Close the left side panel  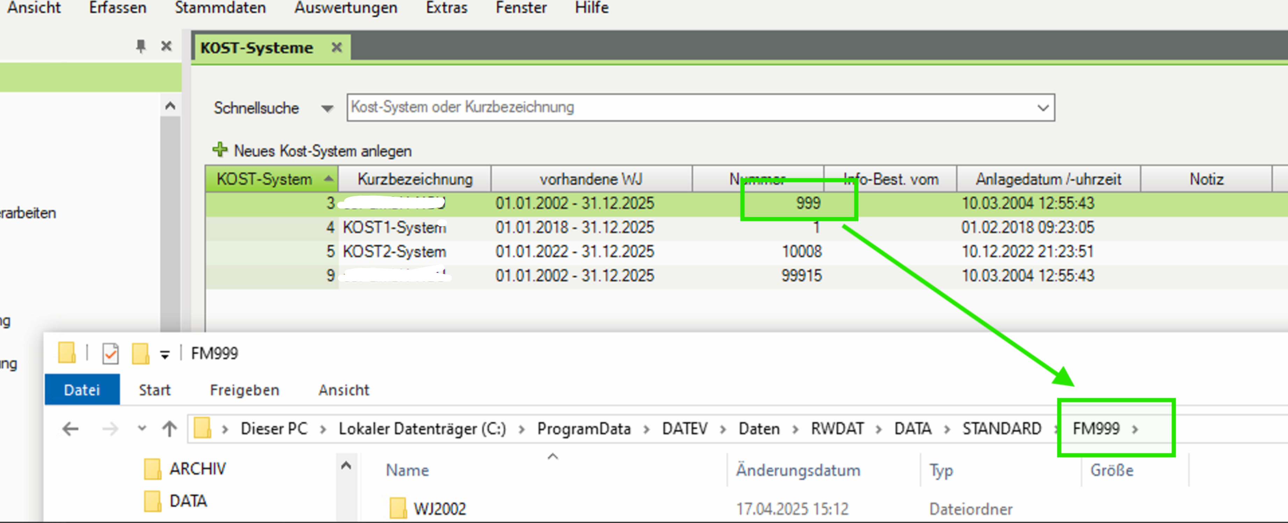[x=167, y=46]
